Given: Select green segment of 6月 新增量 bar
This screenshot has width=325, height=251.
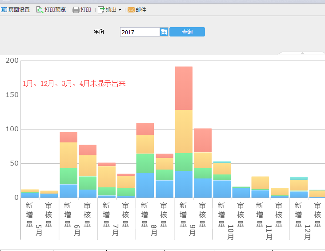Looking at the screenshot, I should 68,176.
